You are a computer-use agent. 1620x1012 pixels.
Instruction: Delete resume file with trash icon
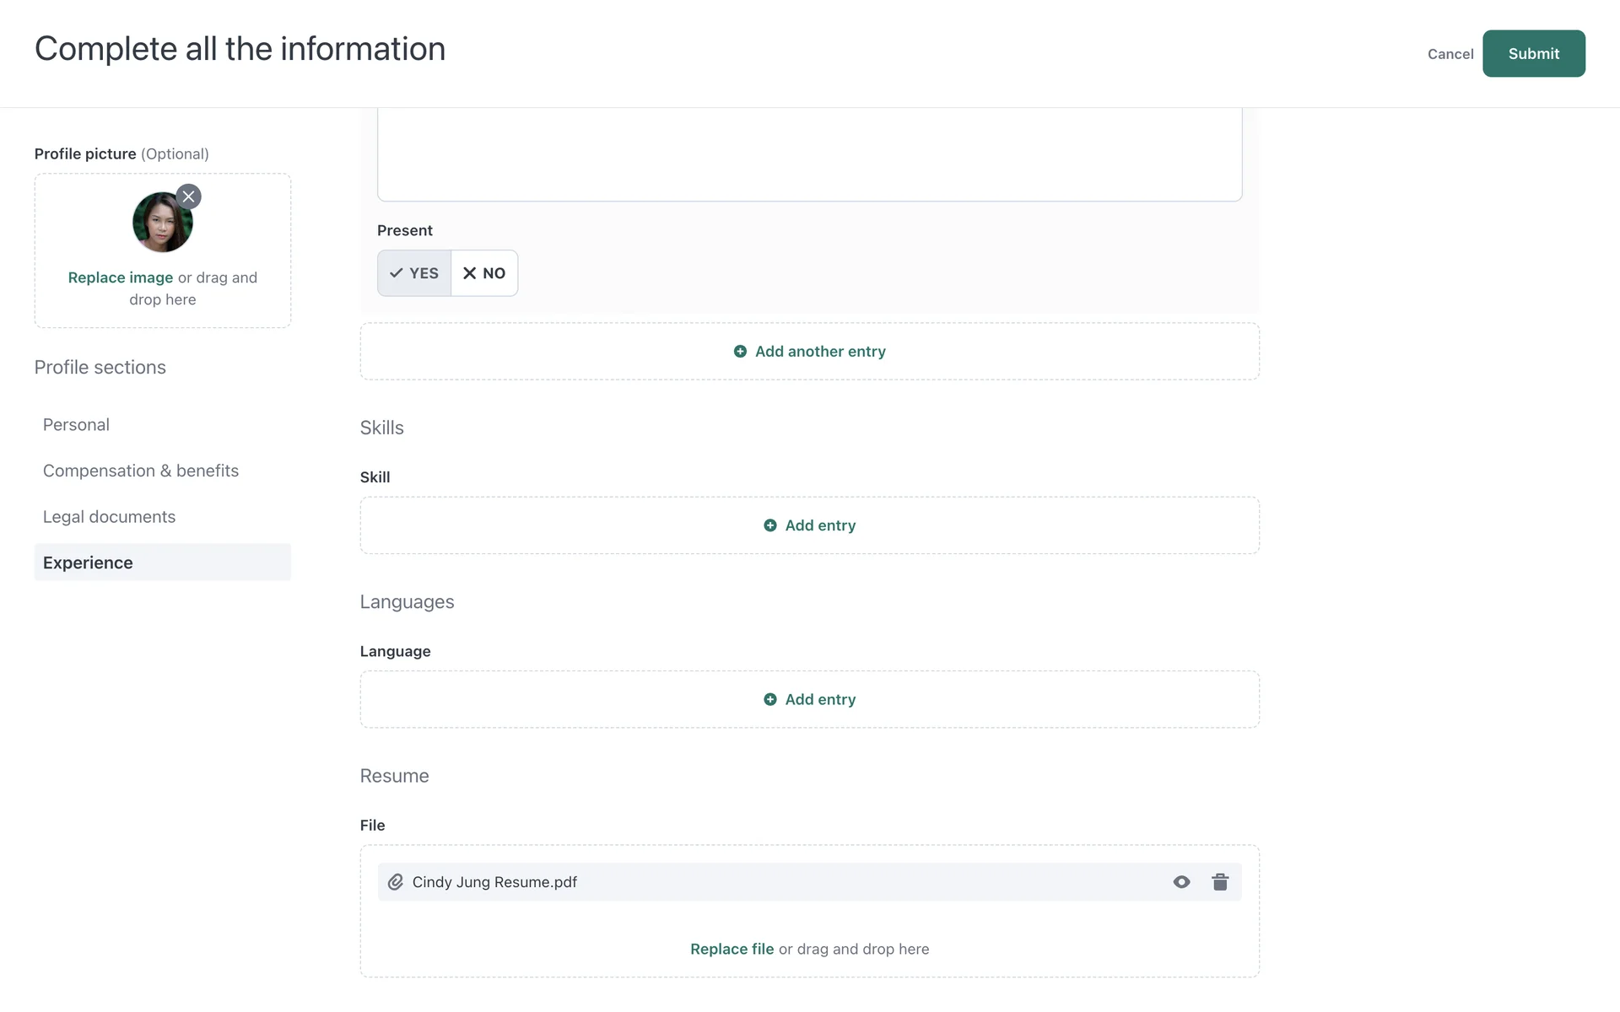[x=1220, y=882]
